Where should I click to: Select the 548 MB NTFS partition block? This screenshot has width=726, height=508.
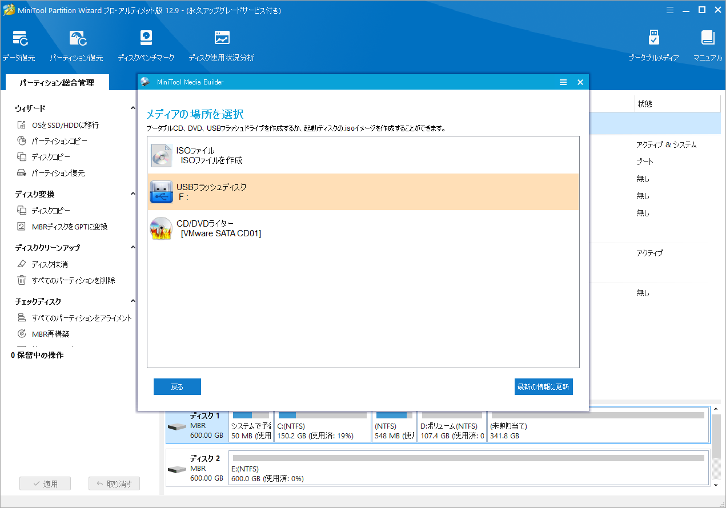pos(394,426)
